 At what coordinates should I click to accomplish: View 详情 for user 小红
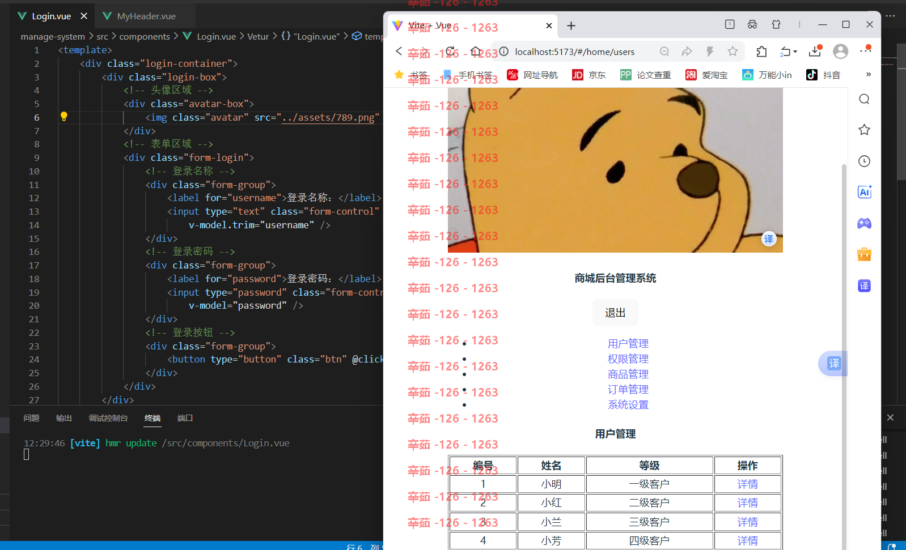pos(748,503)
